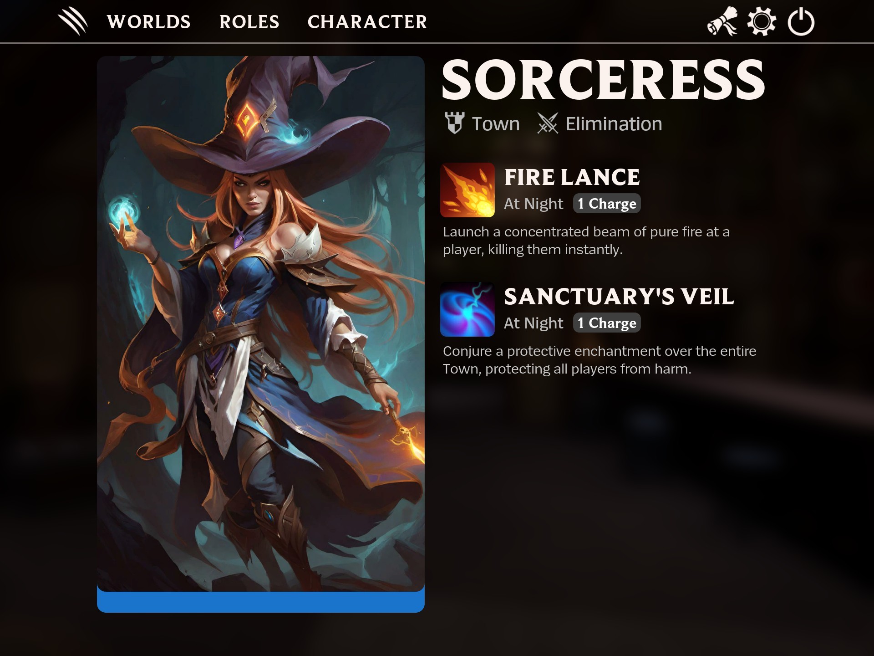Select the Sanctuary's Veil ability icon

pos(467,309)
